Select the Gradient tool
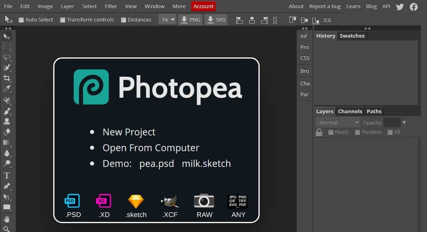 click(7, 143)
